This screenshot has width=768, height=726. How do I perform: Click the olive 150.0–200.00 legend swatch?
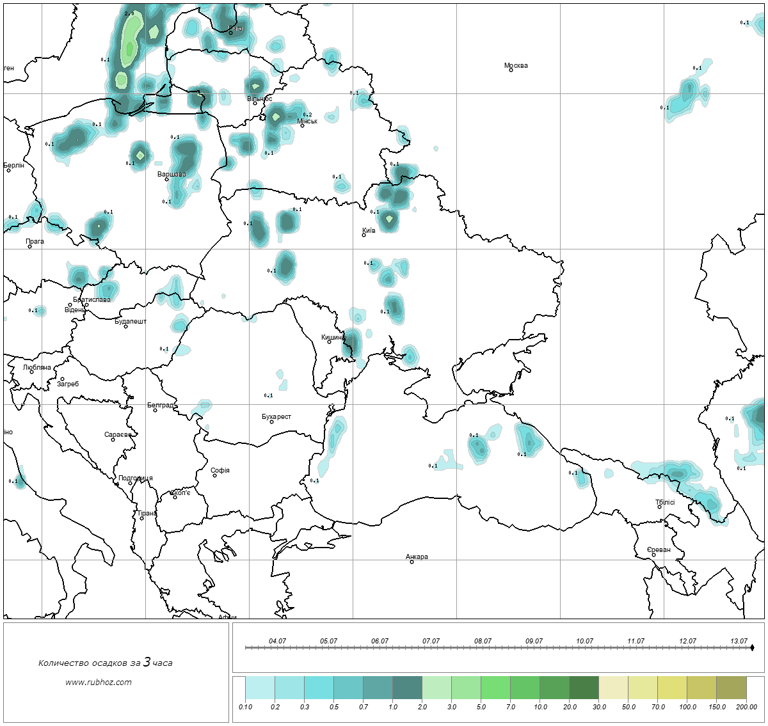point(731,690)
